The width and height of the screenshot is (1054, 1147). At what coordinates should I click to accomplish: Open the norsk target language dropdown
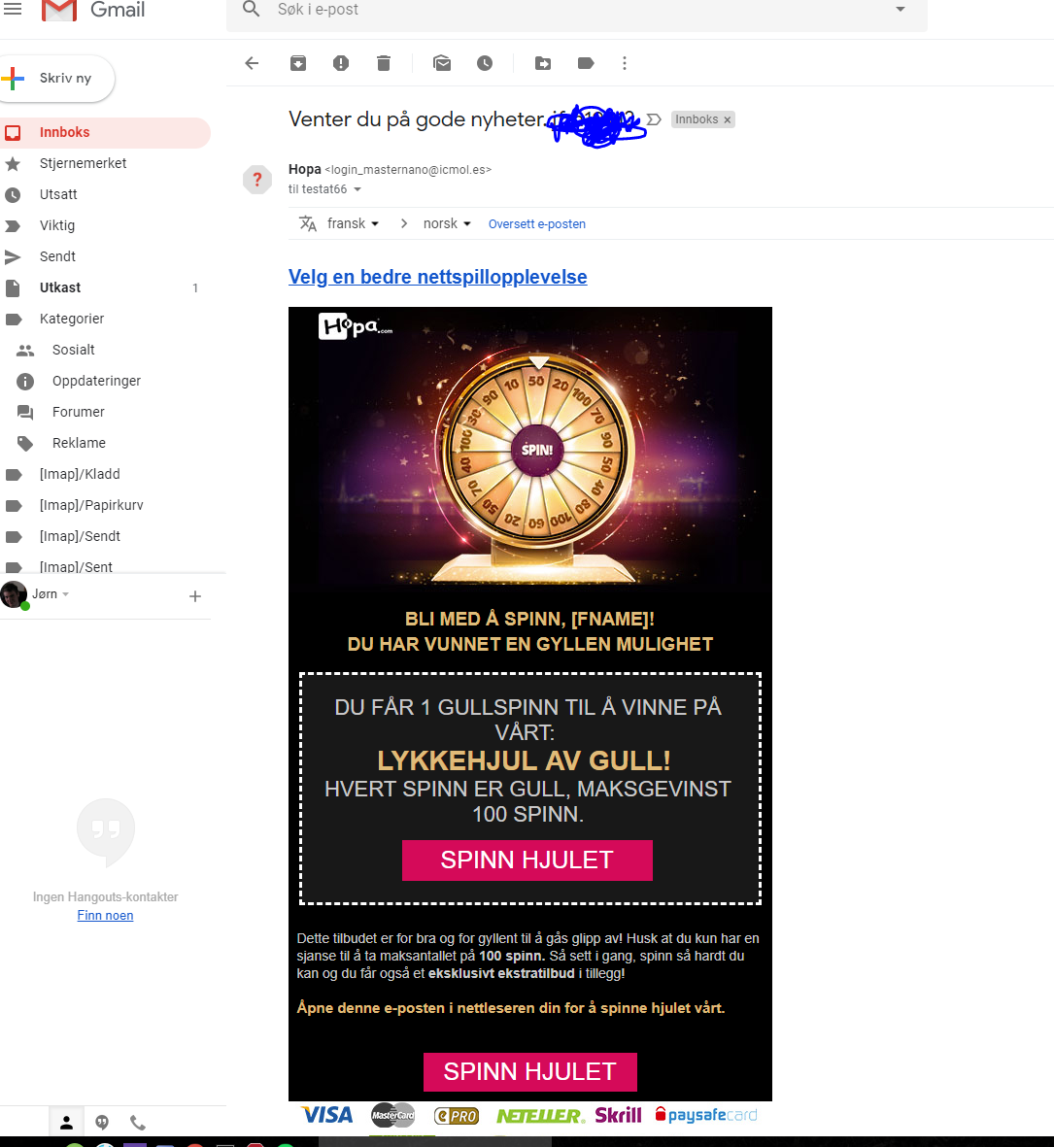(447, 223)
